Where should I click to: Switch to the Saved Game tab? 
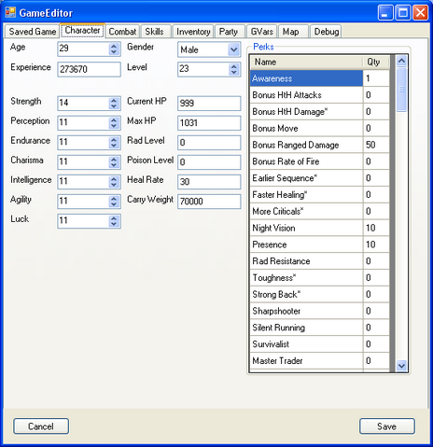tap(32, 32)
